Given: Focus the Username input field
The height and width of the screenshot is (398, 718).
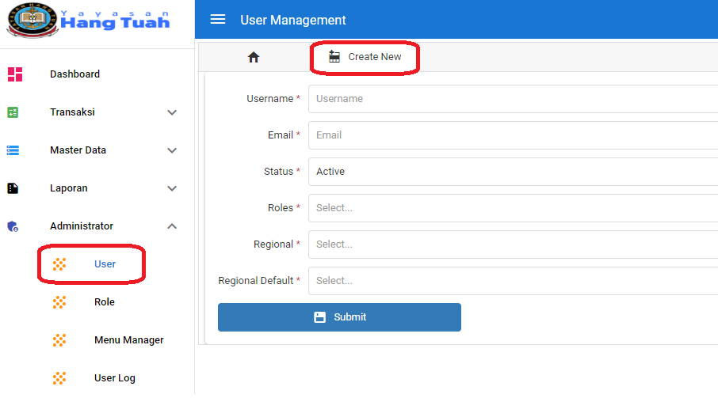Looking at the screenshot, I should [x=512, y=99].
